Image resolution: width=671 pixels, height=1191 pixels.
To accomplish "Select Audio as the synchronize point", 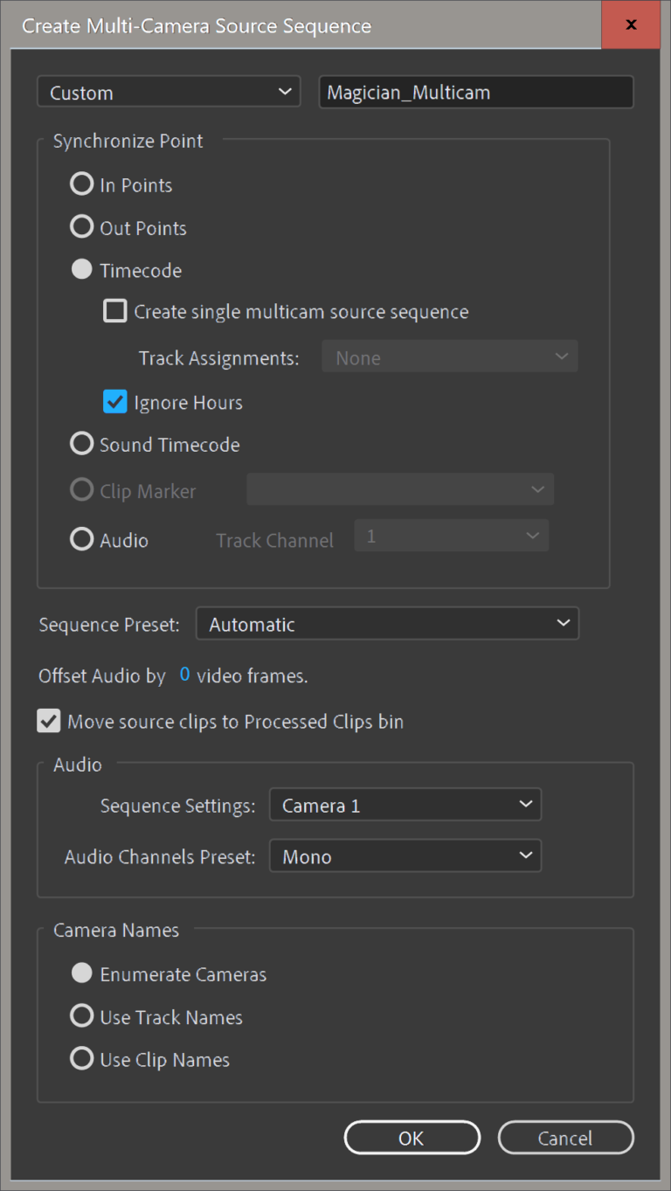I will click(81, 539).
